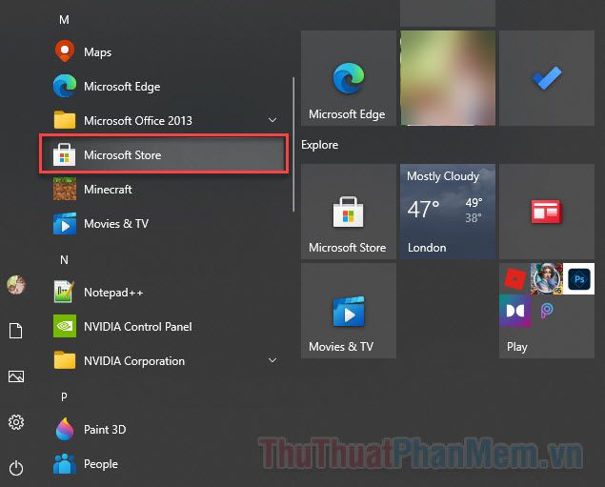Viewport: 605px width, 487px height.
Task: Launch Minecraft from the app list
Action: coord(164,189)
